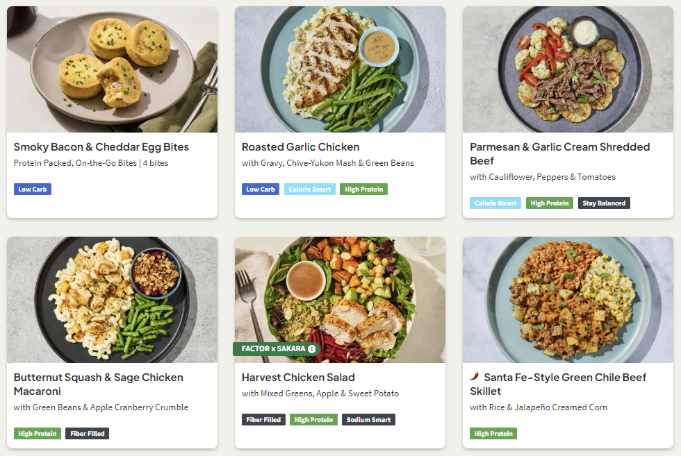This screenshot has height=456, width=681.
Task: Open the Roasted Garlic Chicken meal image
Action: [x=340, y=69]
